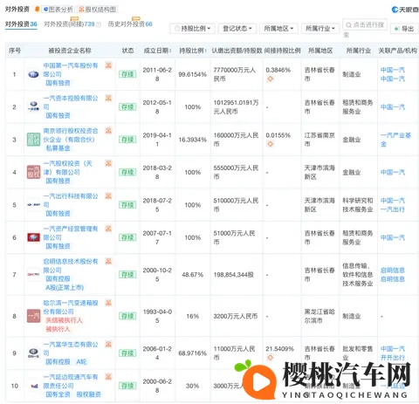Open equity structure icon for 一汽股权投资（天津）
This screenshot has height=404, width=419.
108,163
